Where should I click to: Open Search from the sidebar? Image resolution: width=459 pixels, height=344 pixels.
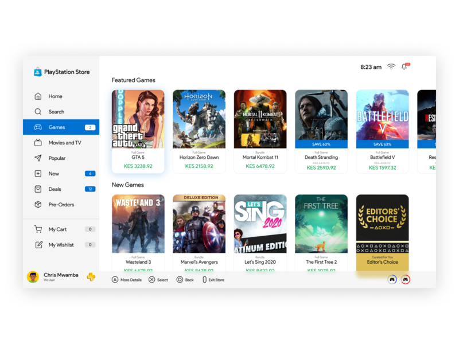61,112
